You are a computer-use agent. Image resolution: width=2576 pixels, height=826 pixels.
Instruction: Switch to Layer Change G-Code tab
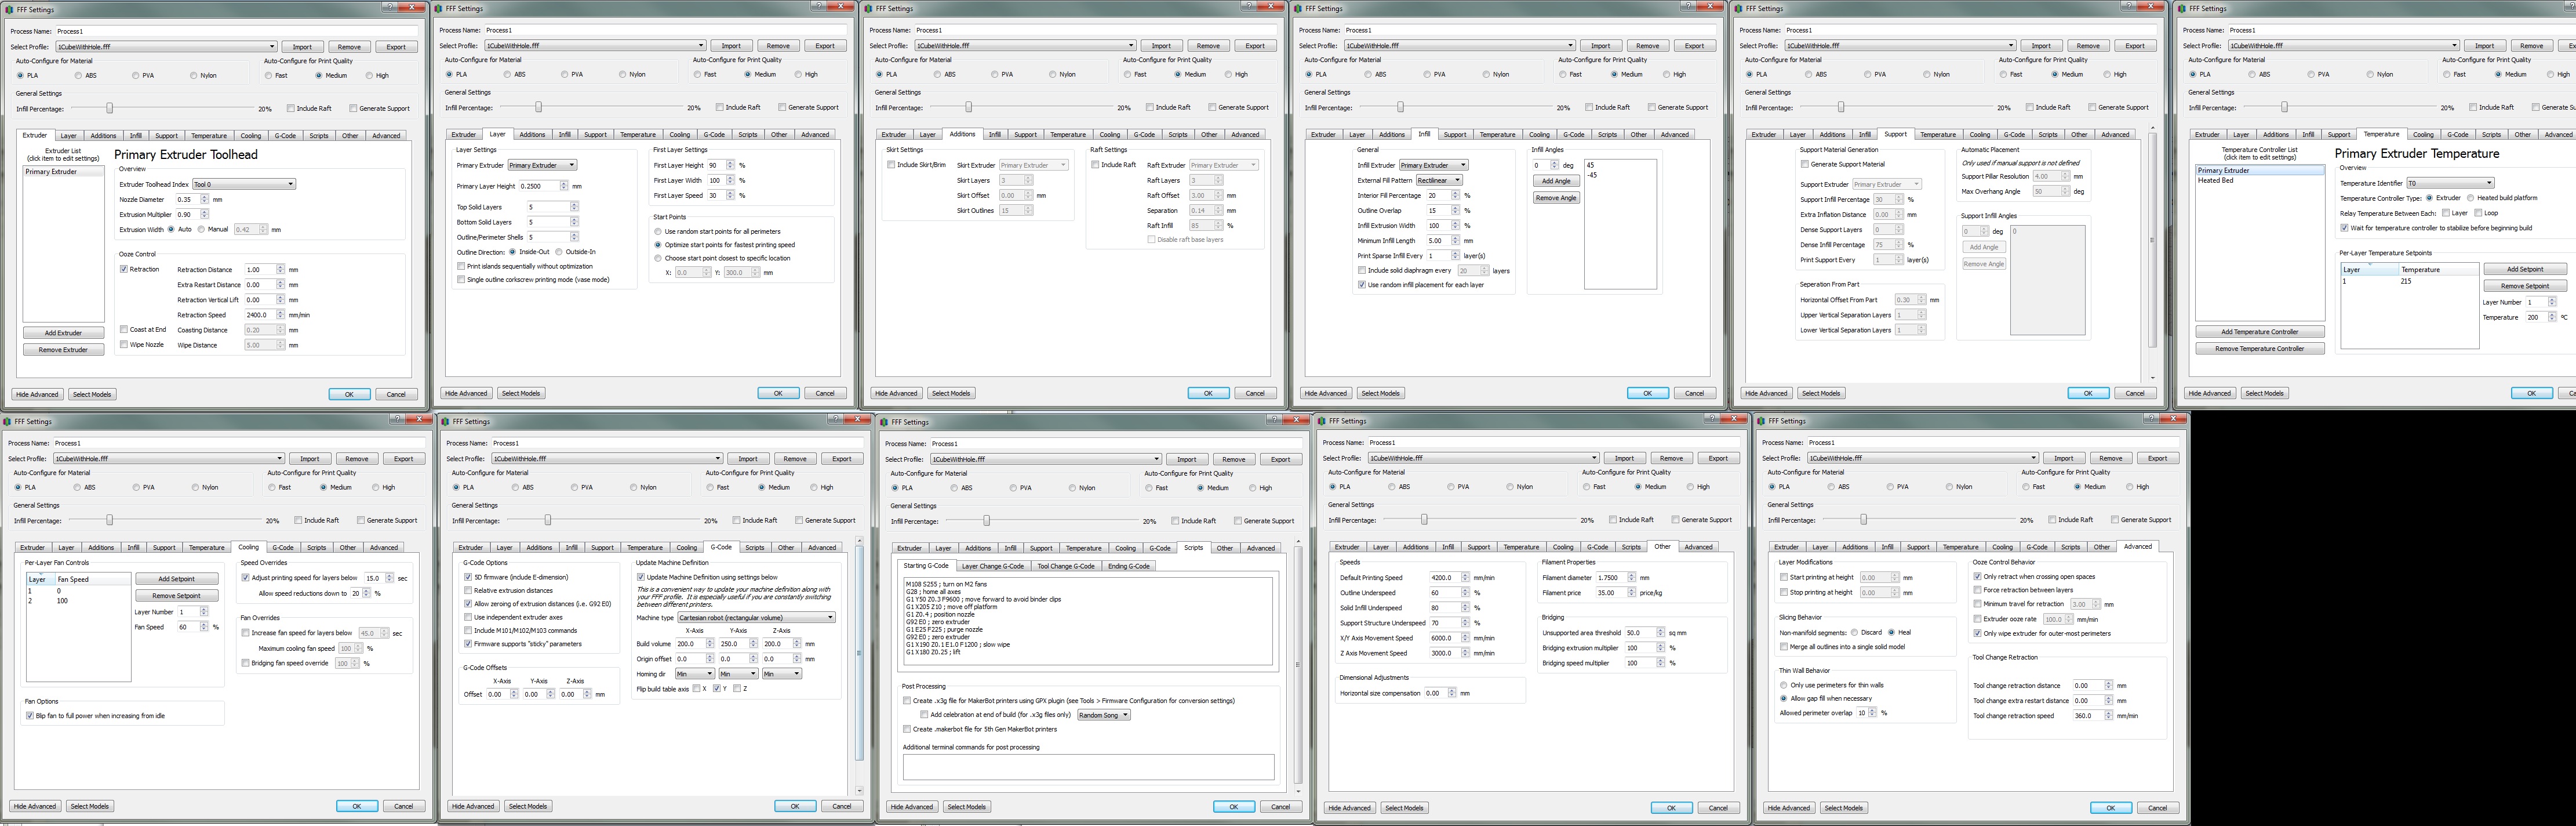(x=992, y=566)
